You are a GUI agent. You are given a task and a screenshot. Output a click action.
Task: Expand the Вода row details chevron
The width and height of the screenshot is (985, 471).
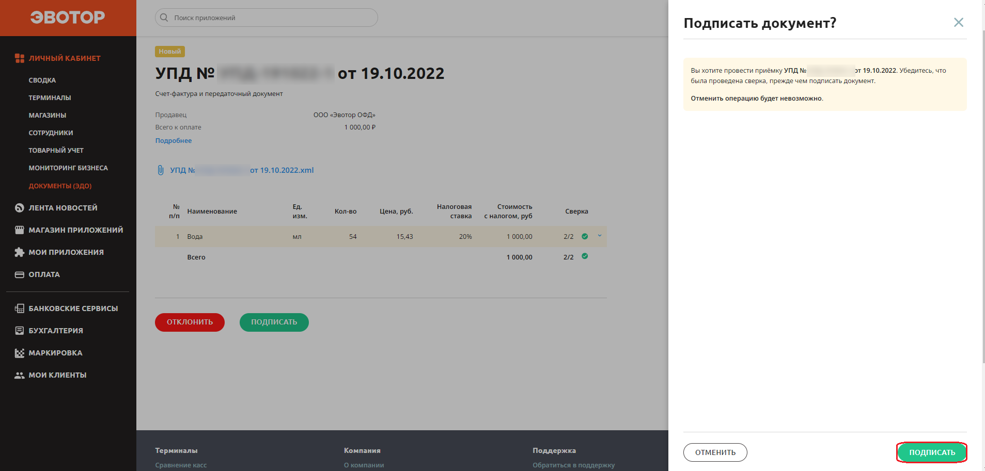[600, 236]
